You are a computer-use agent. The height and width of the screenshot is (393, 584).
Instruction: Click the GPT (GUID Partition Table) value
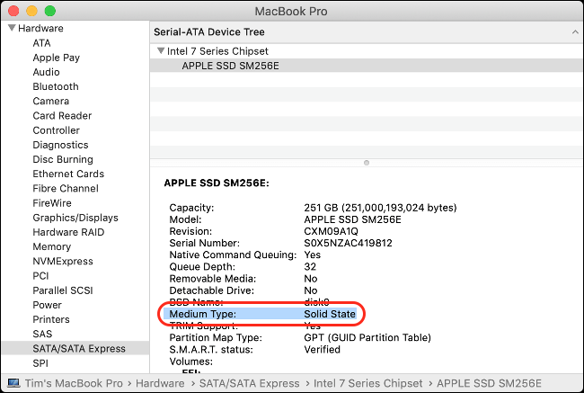[x=367, y=337]
